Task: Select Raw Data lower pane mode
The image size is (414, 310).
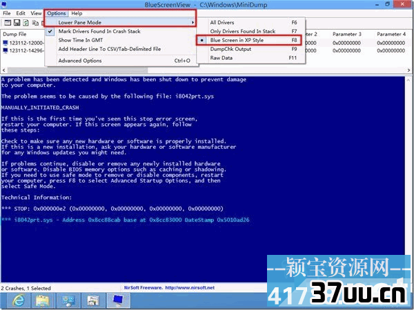Action: [251, 58]
